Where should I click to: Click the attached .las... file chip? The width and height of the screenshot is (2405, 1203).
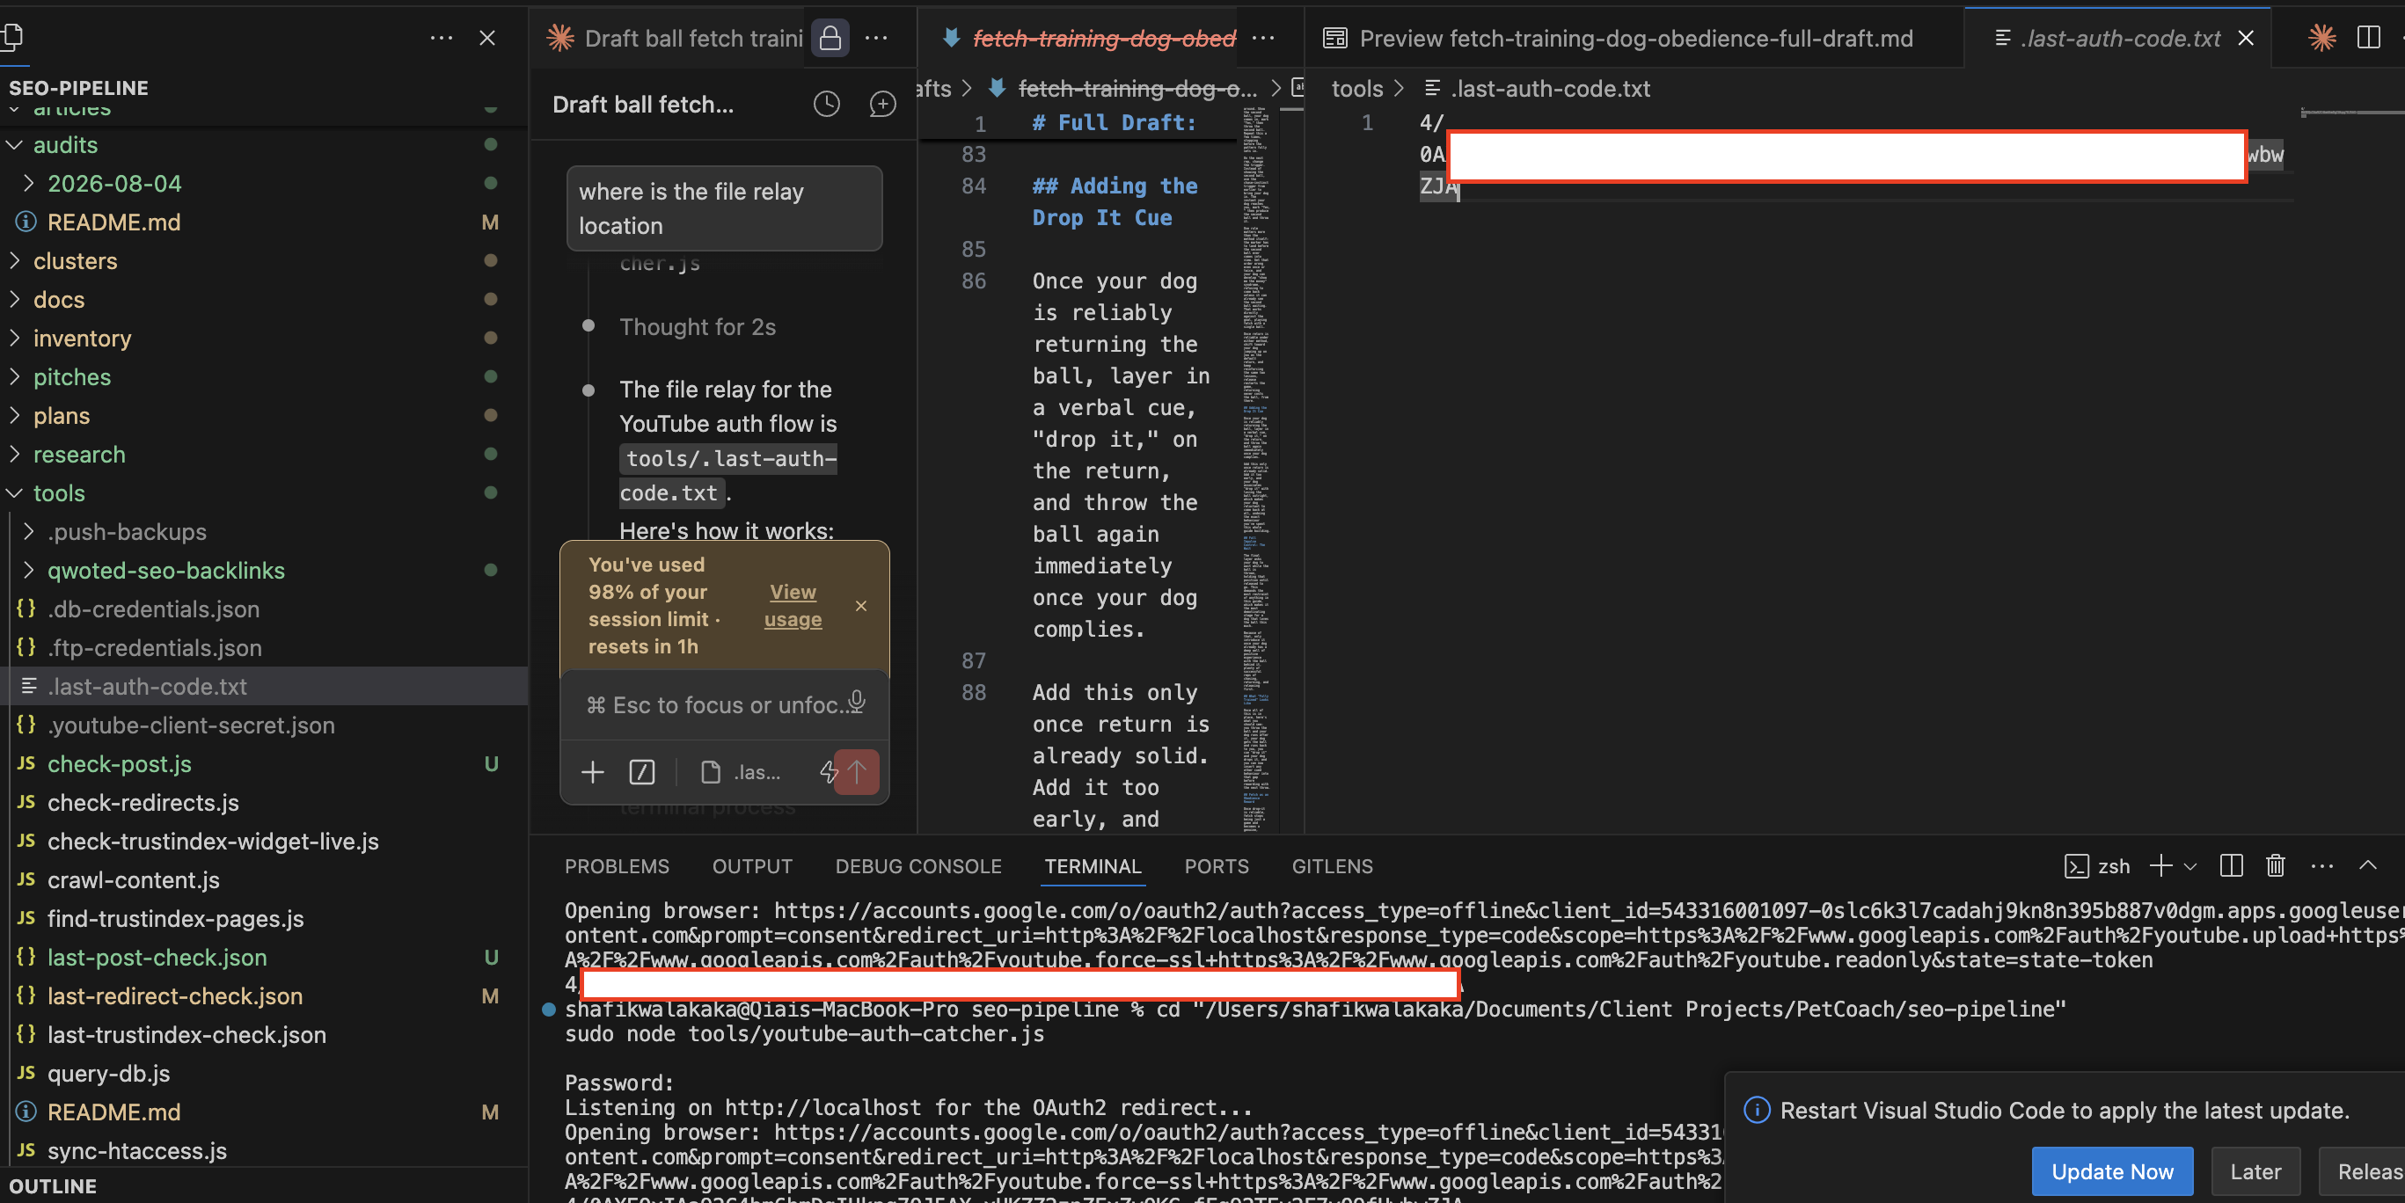[740, 772]
